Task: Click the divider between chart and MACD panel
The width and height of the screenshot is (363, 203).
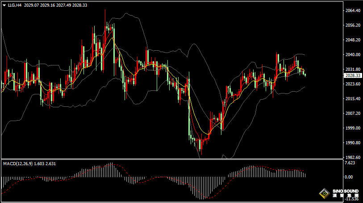Action: (x=170, y=159)
